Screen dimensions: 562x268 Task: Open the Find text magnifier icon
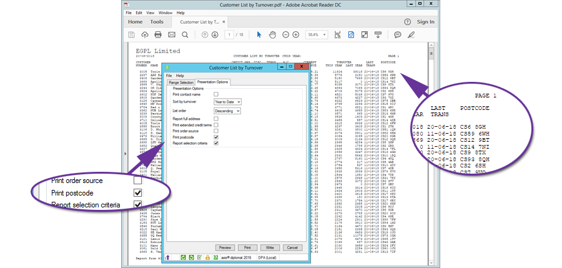(x=185, y=35)
